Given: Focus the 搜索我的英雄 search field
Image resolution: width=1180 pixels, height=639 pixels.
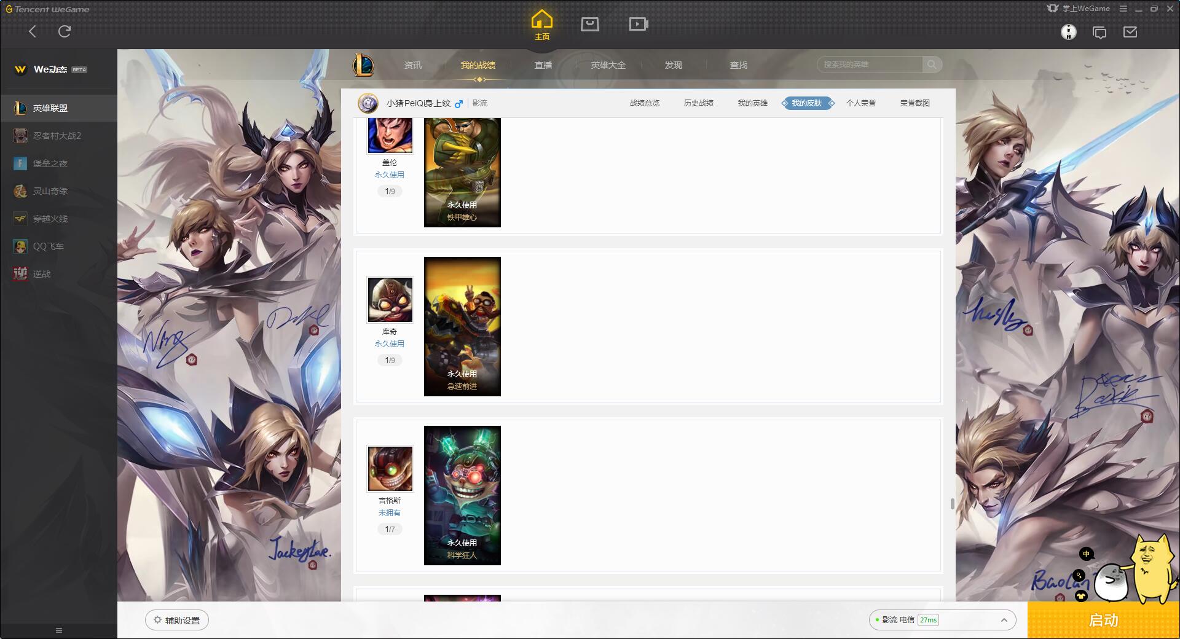Looking at the screenshot, I should (x=870, y=65).
